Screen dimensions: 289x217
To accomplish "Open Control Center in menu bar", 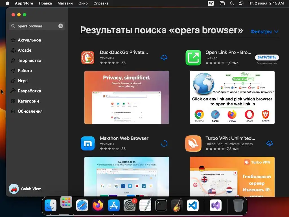I will pyautogui.click(x=241, y=3).
